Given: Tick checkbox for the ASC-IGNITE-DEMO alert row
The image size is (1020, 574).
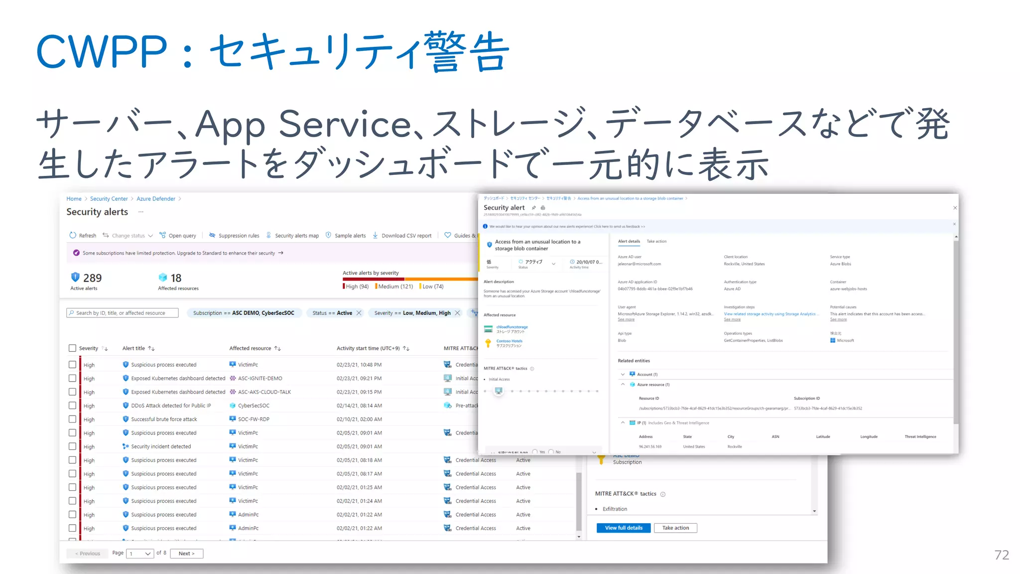Looking at the screenshot, I should [x=73, y=378].
